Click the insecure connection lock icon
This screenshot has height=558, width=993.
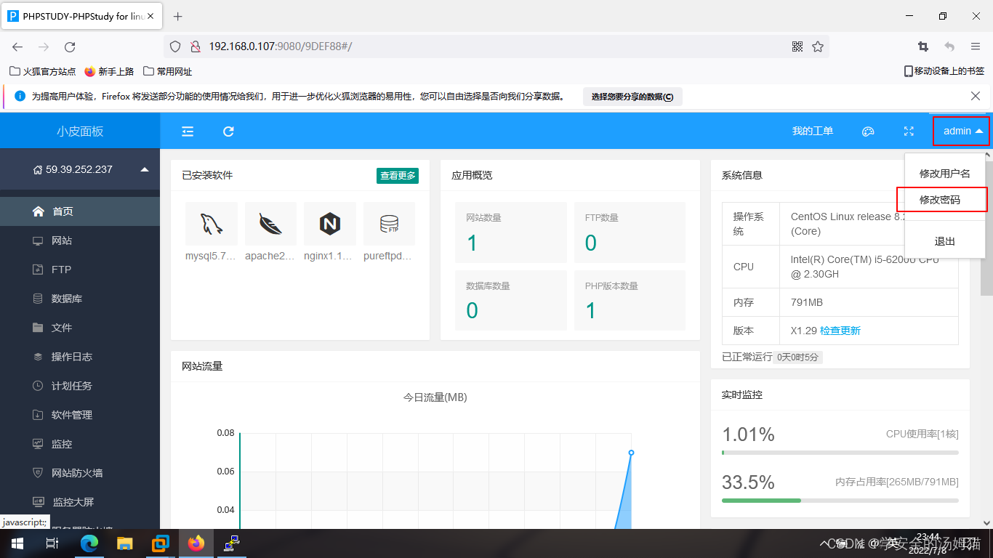coord(195,46)
